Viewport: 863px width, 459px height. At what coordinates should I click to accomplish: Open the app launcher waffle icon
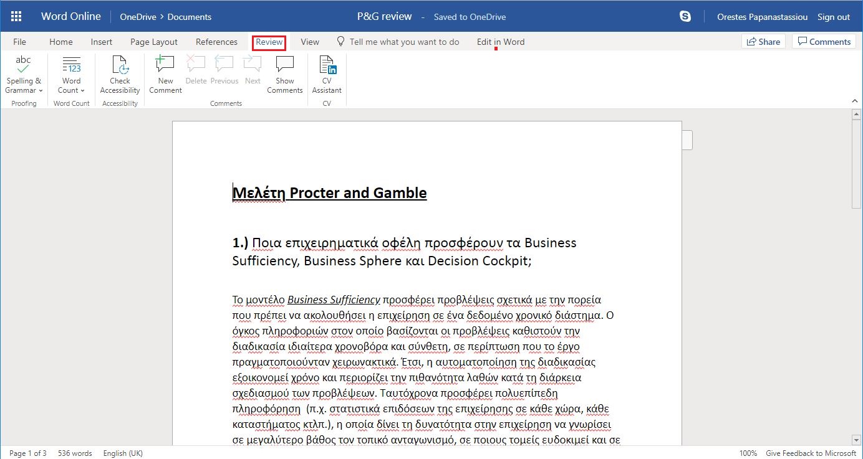click(17, 17)
